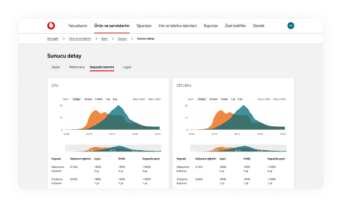Viewport: 342px width, 208px height.
Task: Click the CPU Mhz chart's range navigator strip
Action: pyautogui.click(x=238, y=148)
